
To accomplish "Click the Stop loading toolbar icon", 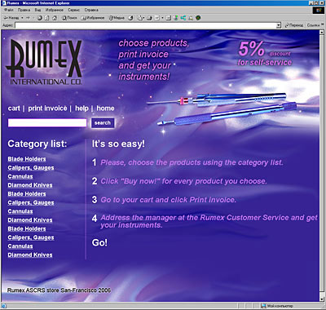I will (x=40, y=18).
